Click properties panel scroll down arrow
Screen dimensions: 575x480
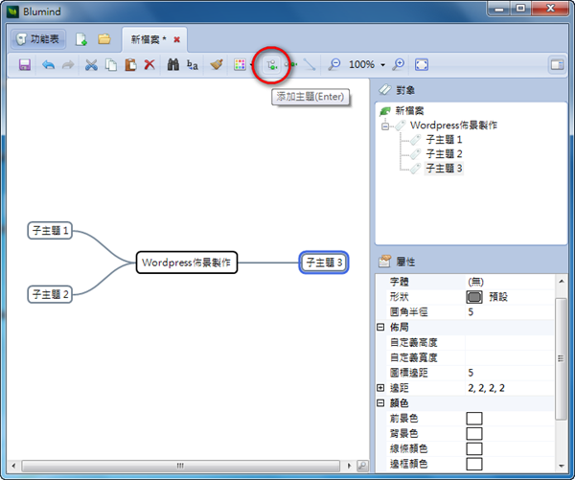(x=561, y=466)
